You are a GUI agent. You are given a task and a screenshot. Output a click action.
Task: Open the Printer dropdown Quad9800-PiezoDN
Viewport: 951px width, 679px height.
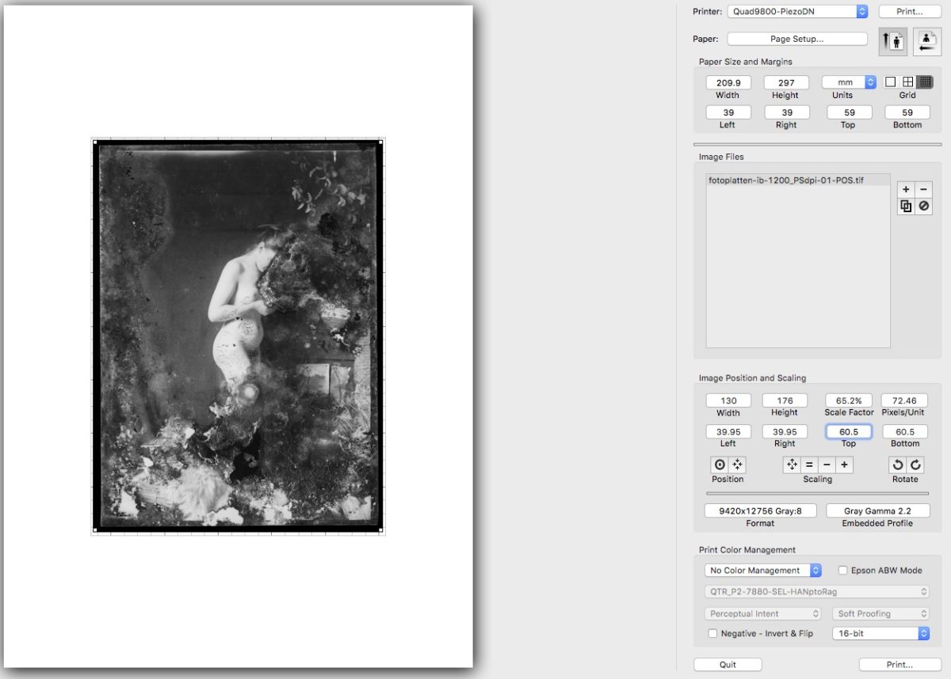796,11
